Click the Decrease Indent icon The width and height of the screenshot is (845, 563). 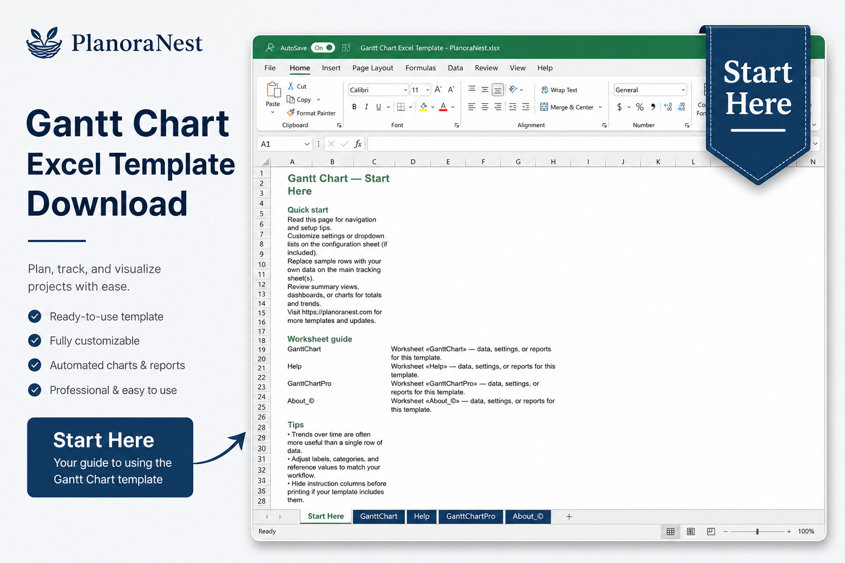[x=513, y=107]
